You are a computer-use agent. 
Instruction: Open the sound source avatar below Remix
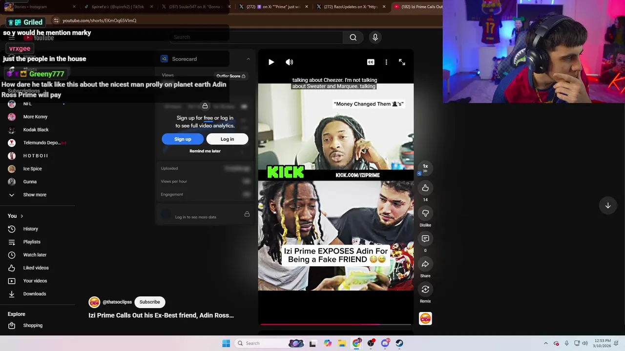tap(425, 318)
